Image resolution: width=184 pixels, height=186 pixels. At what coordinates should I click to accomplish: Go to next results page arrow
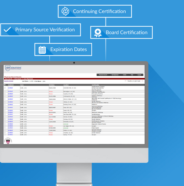(x=141, y=81)
